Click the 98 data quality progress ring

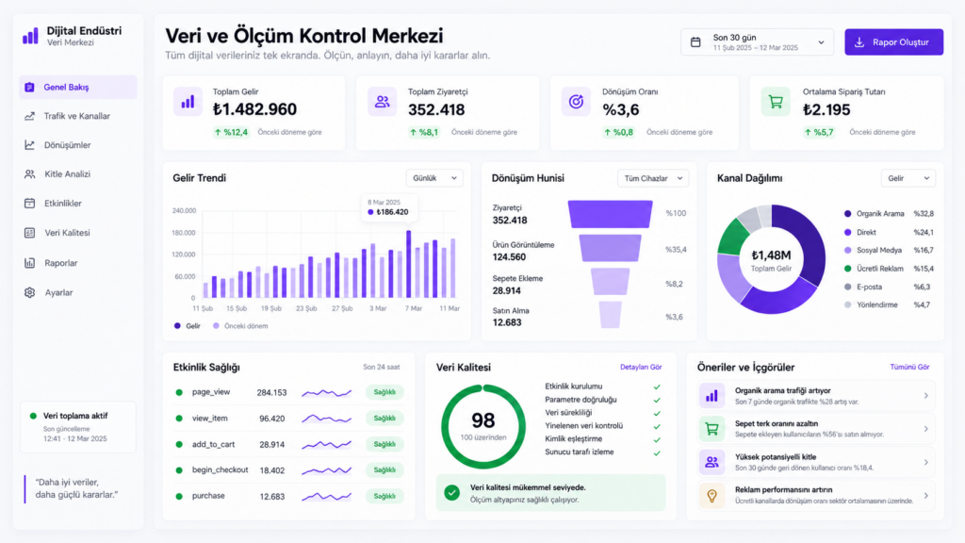[x=483, y=426]
